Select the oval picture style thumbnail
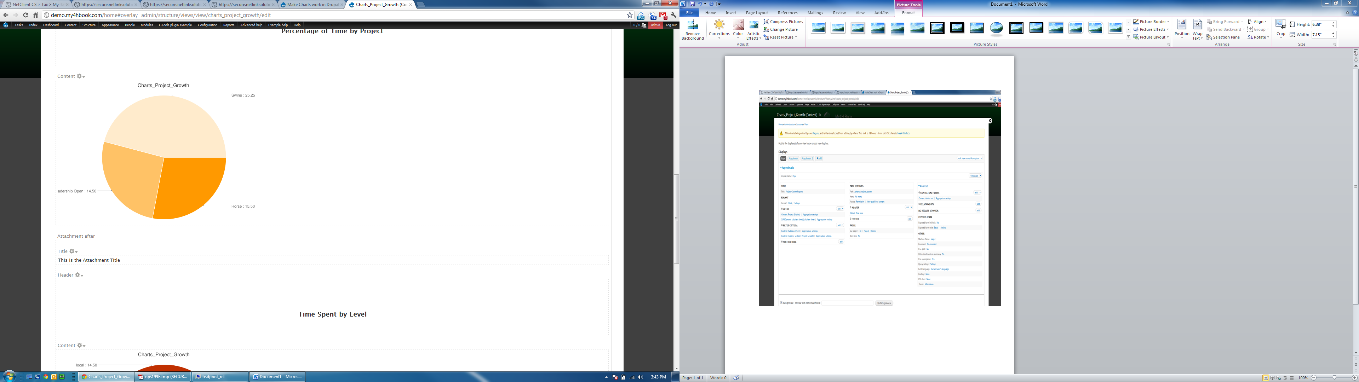 coord(996,29)
